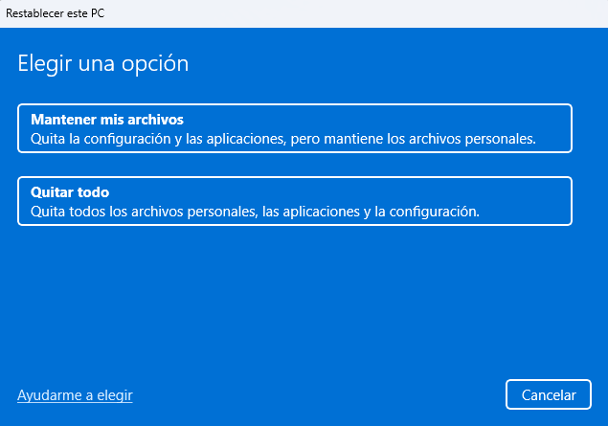Screen dimensions: 608x426
Task: Click the description about removing all personal files
Action: 255,212
